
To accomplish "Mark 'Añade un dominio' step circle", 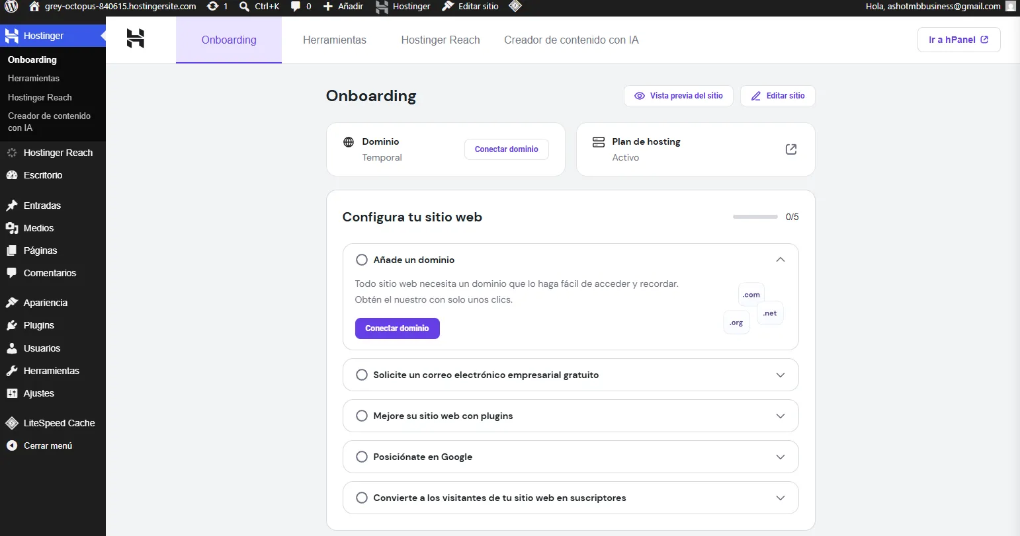I will coord(362,260).
